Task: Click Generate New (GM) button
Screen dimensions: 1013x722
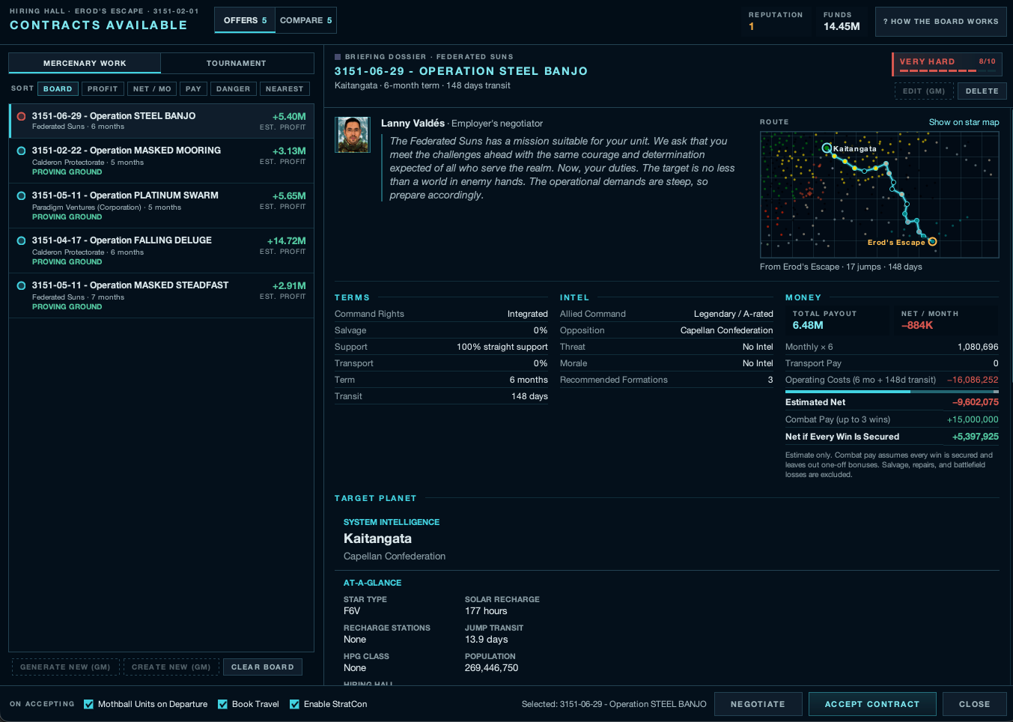Action: pyautogui.click(x=65, y=667)
